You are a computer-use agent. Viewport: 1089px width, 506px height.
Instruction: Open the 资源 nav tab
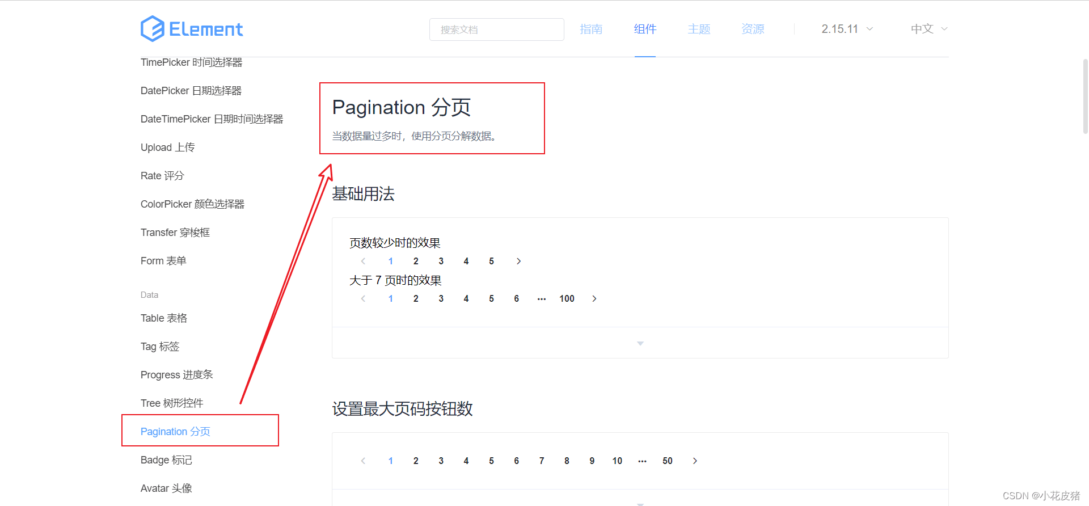coord(753,29)
